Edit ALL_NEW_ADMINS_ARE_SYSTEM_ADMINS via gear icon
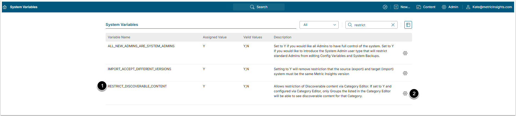Viewport: 516px width, 116px height. [405, 53]
